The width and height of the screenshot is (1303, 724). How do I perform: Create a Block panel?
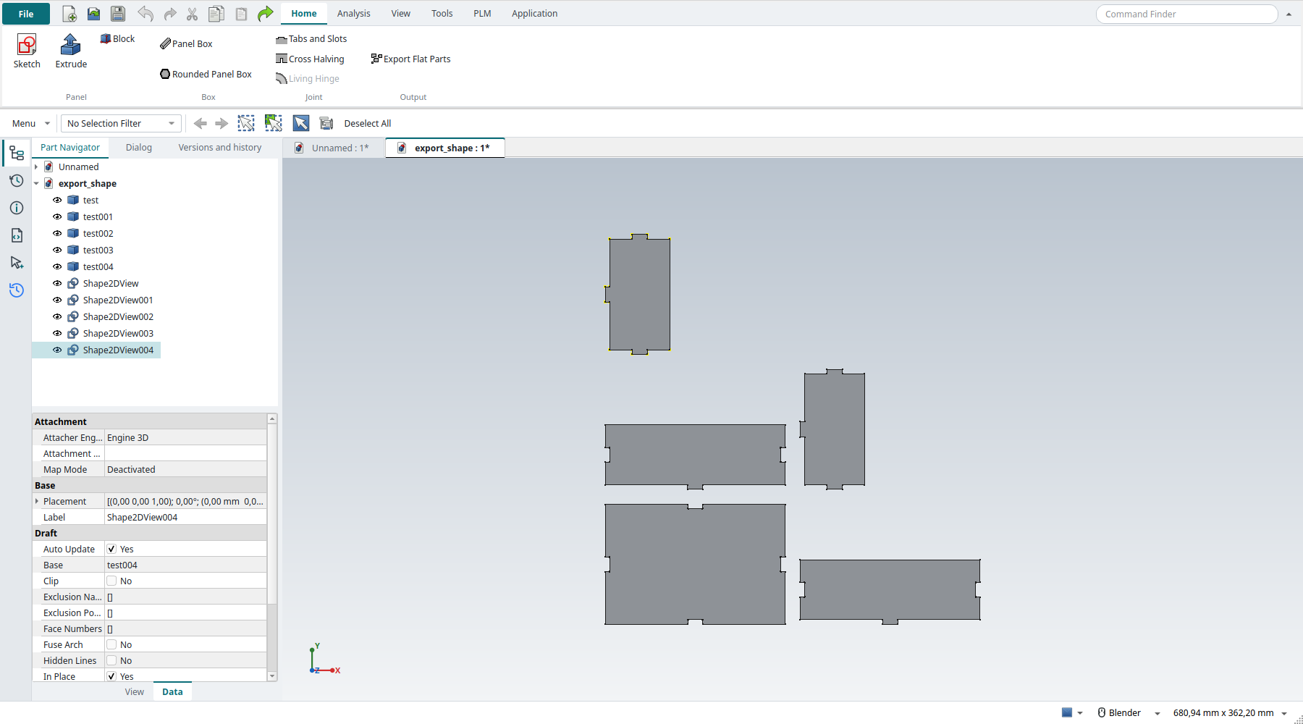[x=117, y=39]
